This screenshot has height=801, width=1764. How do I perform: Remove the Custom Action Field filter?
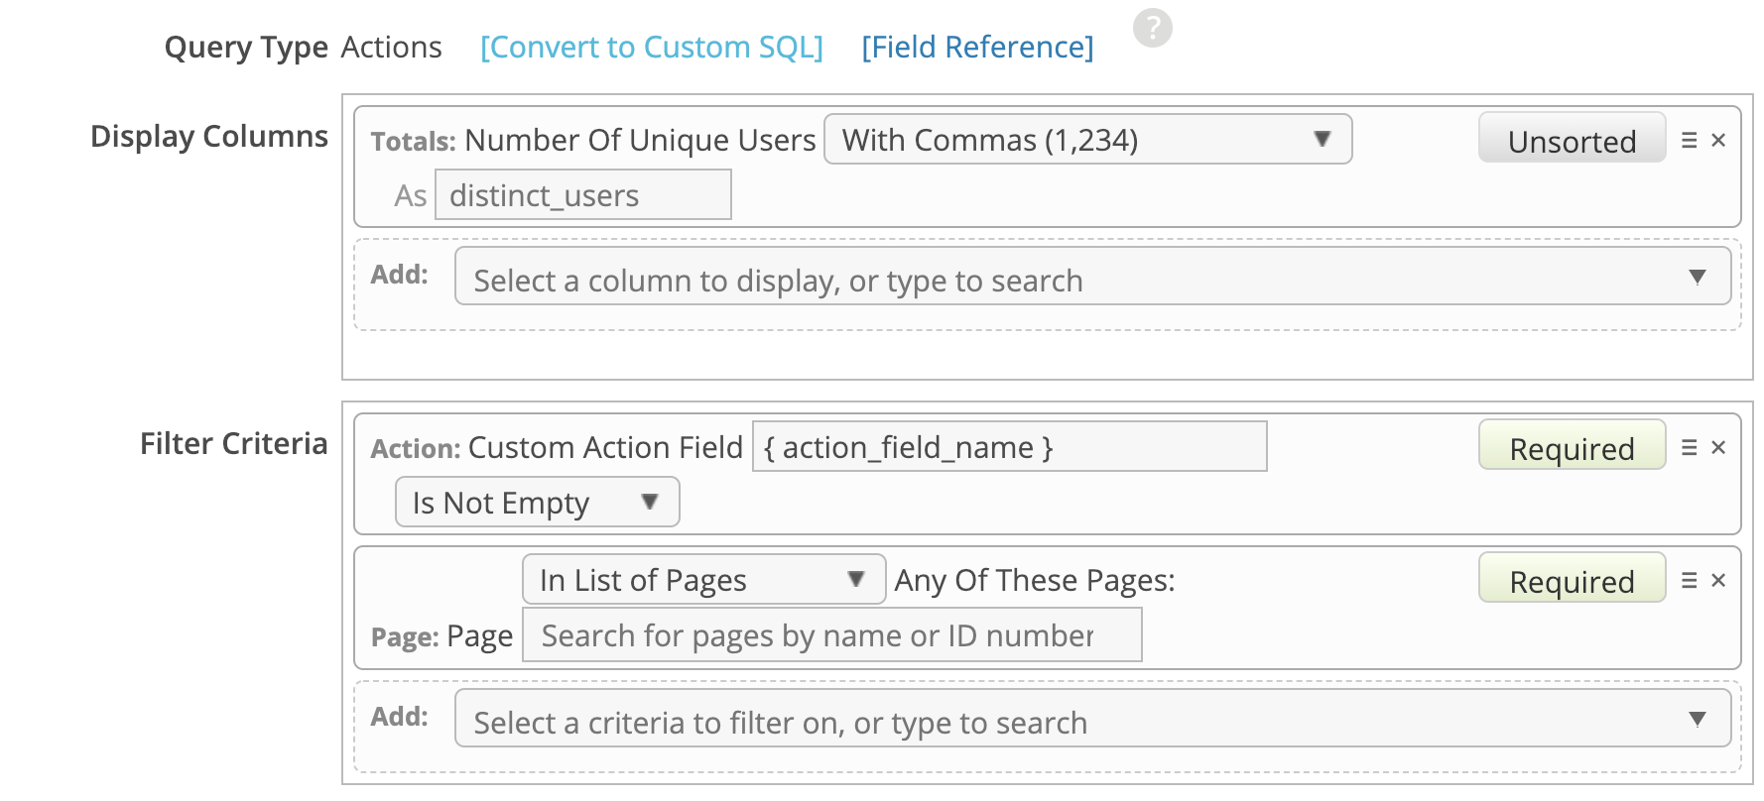pyautogui.click(x=1718, y=448)
